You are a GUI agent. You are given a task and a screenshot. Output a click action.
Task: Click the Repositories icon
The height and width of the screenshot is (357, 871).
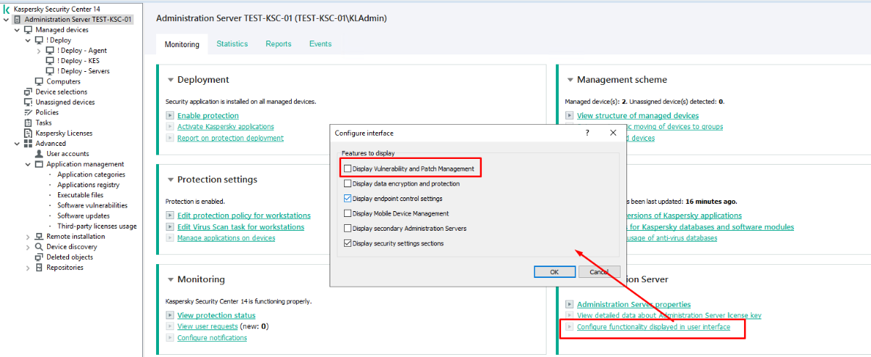point(39,268)
